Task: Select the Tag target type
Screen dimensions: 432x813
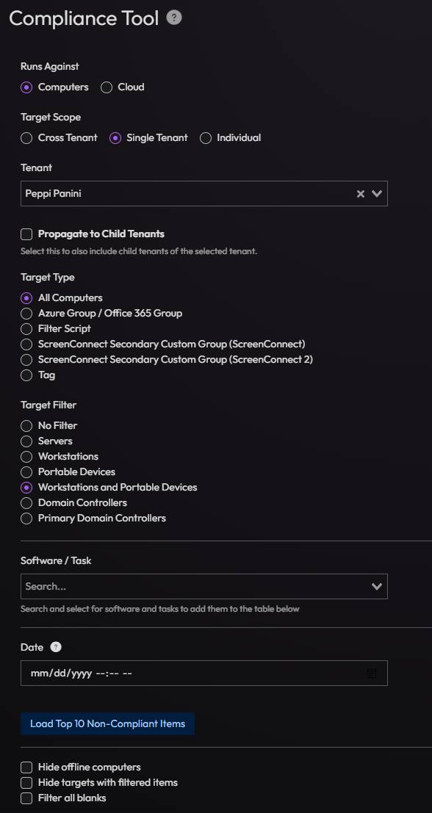Action: [x=26, y=375]
